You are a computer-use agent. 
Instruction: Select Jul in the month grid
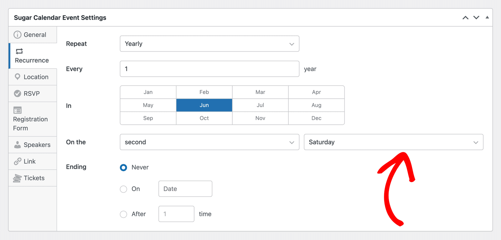coord(260,105)
